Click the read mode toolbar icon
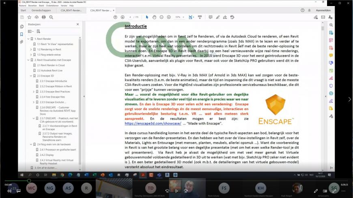Image resolution: width=353 pixels, height=198 pixels. (200, 17)
